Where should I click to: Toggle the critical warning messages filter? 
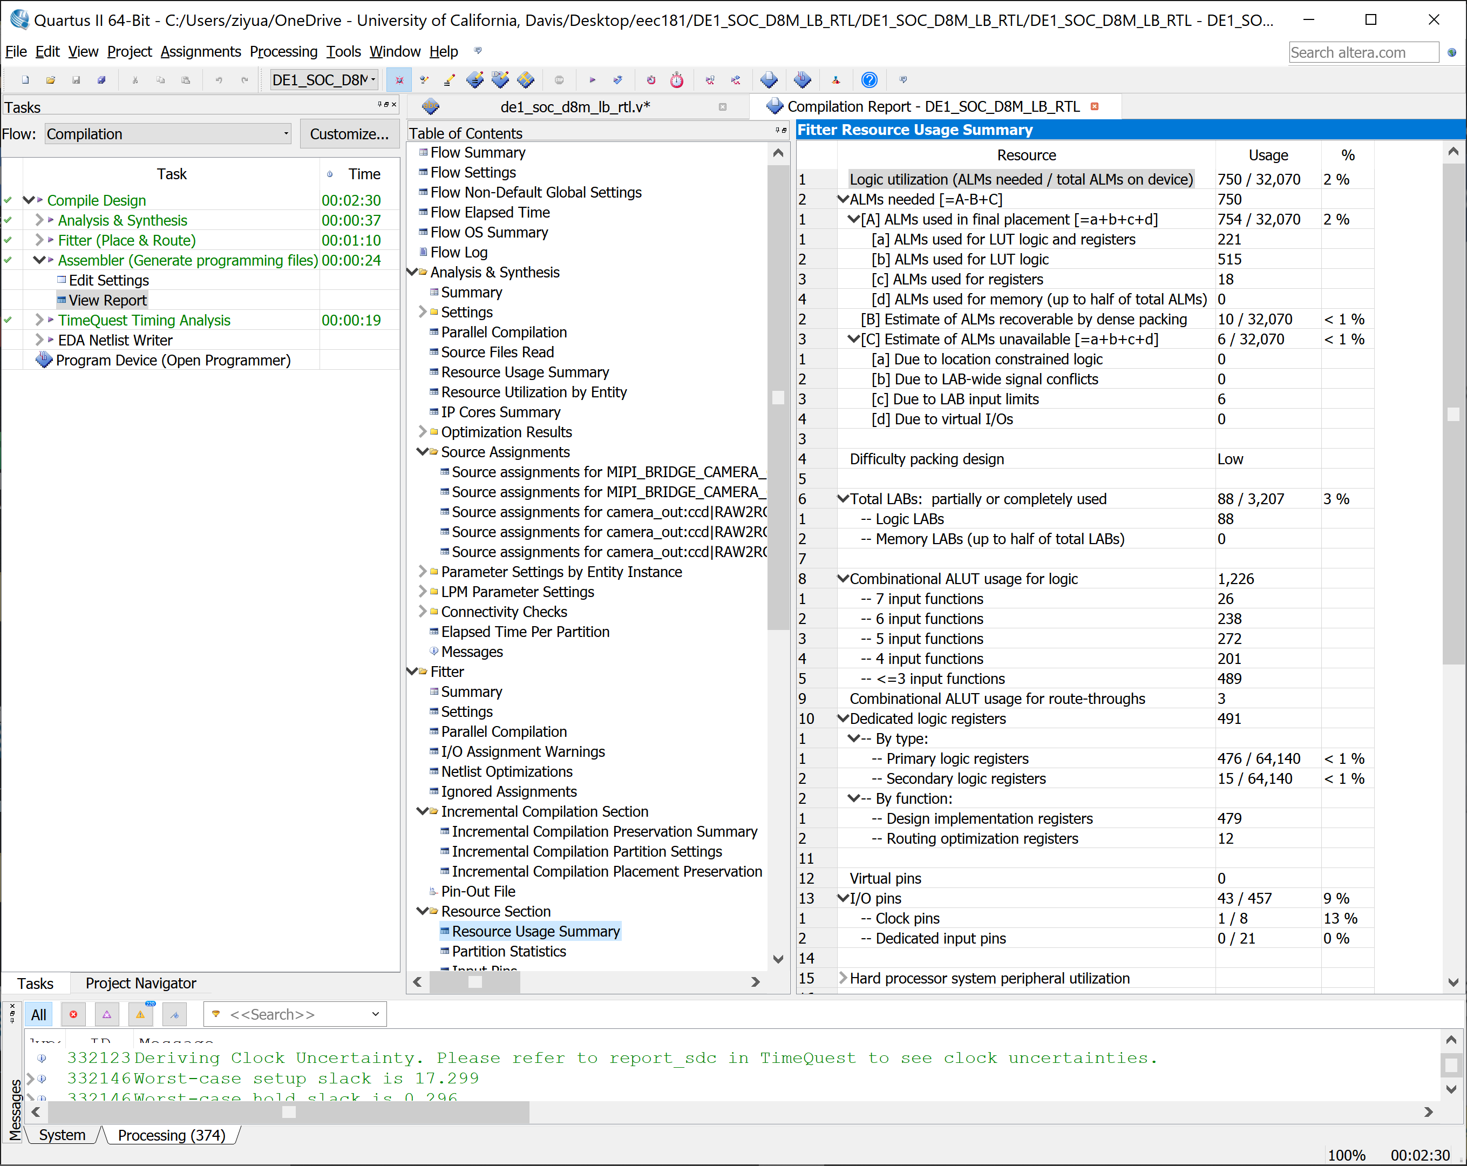(x=107, y=1014)
